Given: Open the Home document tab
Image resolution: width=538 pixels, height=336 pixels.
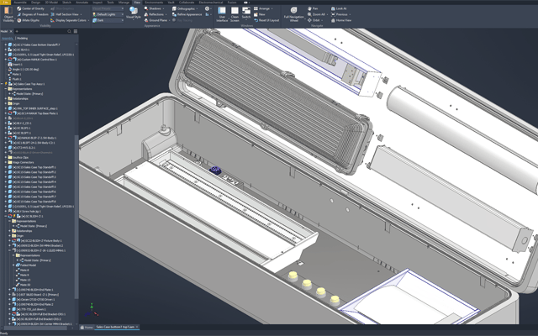Looking at the screenshot, I should (x=87, y=327).
